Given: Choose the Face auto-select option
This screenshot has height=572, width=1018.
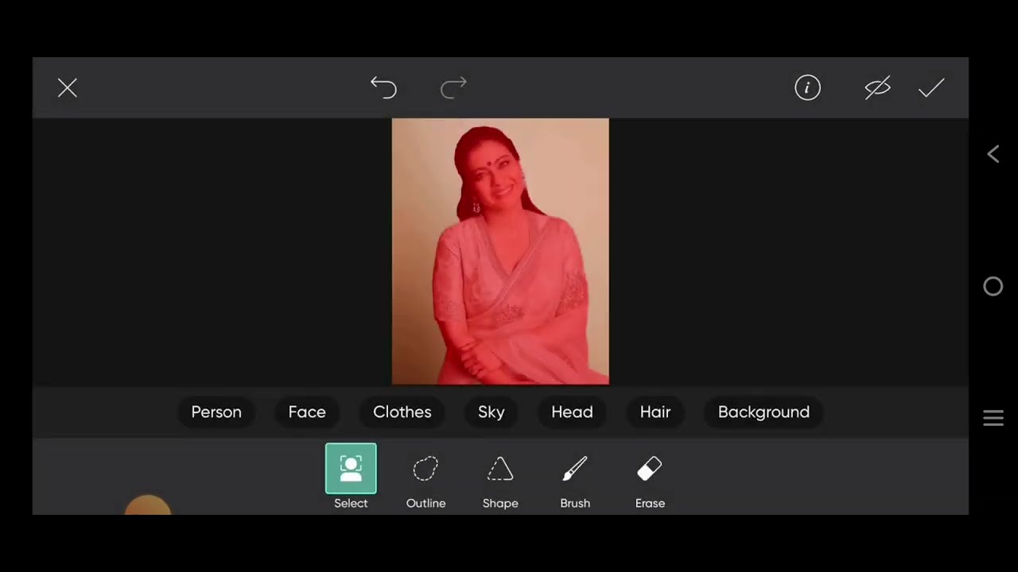Looking at the screenshot, I should tap(307, 412).
